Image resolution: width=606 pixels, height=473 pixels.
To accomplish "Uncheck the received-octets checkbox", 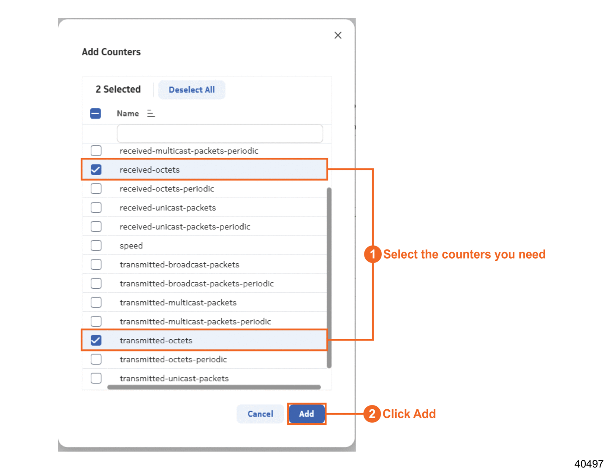I will (96, 170).
